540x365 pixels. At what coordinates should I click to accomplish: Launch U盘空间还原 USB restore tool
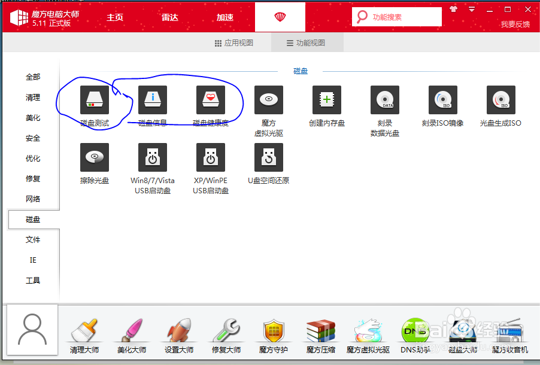(x=268, y=157)
